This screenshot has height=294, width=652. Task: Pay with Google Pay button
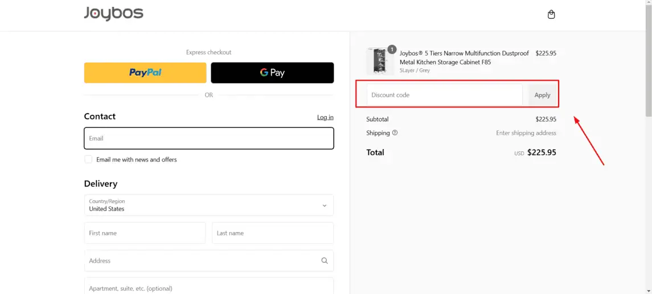coord(272,73)
